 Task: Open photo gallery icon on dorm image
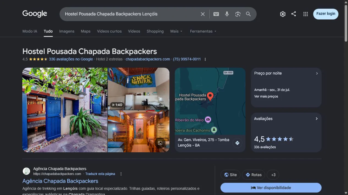pyautogui.click(x=160, y=143)
